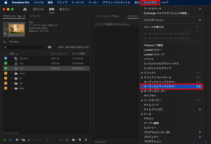Open the Premiere Pro application menu
Screen dimensions: 211x144
click(21, 2)
